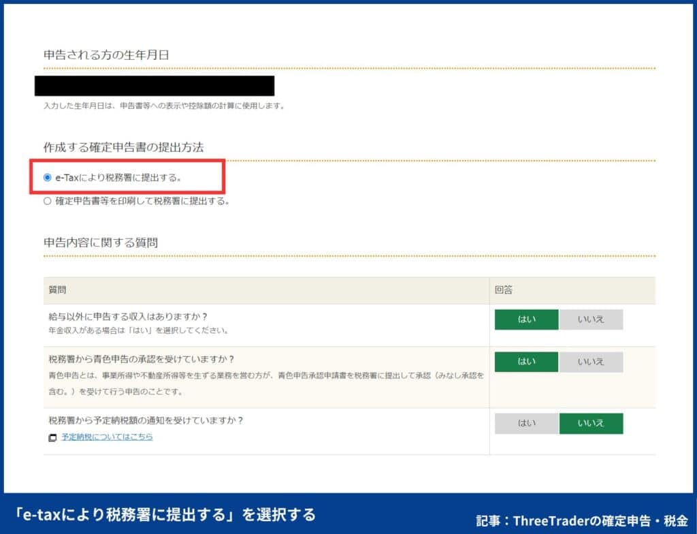
Task: Select はい for 青色申告の承認 question
Action: click(x=526, y=362)
